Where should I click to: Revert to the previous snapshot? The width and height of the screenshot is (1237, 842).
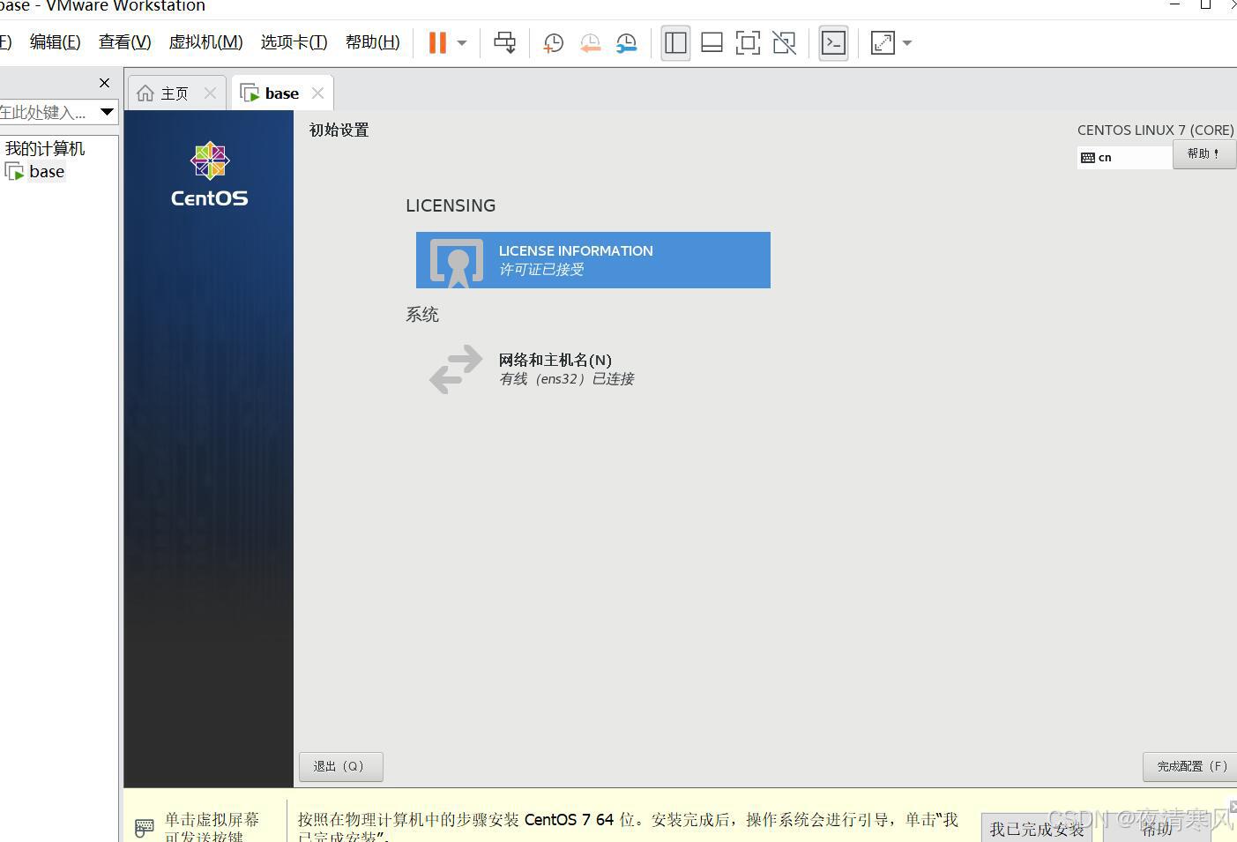(x=590, y=42)
